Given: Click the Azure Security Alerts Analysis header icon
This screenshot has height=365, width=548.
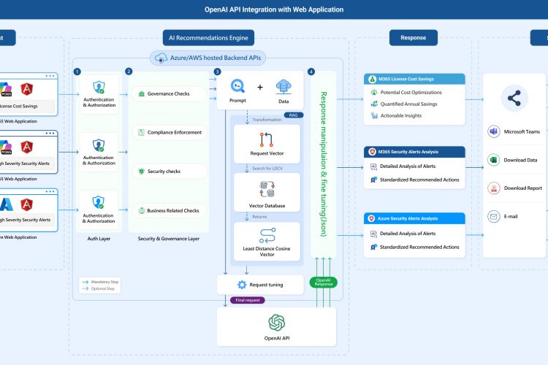Looking at the screenshot, I should (x=372, y=218).
